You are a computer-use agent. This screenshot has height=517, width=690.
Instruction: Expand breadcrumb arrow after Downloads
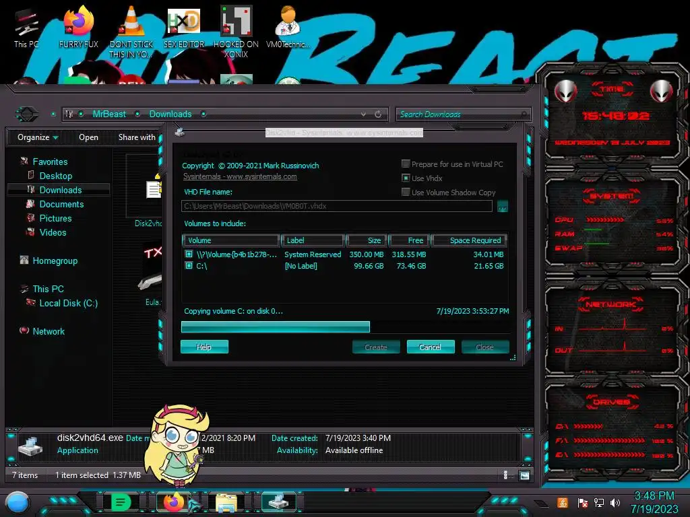click(x=203, y=114)
